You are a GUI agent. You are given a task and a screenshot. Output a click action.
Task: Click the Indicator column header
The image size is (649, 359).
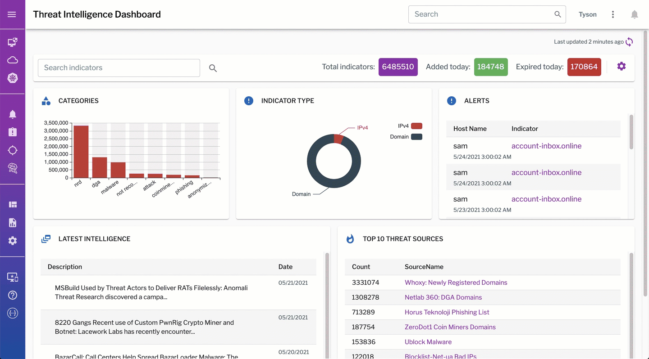click(525, 129)
